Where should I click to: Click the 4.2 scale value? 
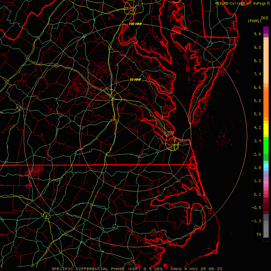coord(257,128)
